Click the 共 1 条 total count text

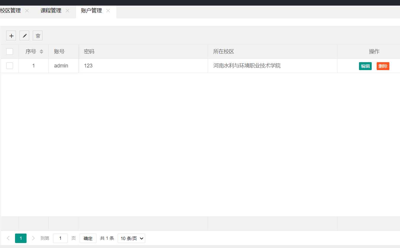click(x=107, y=238)
